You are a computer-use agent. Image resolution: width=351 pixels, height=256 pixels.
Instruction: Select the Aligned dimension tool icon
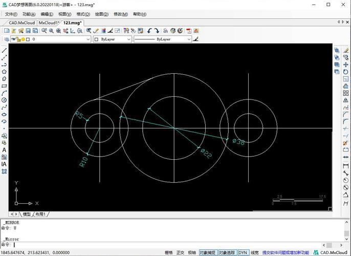pos(346,173)
